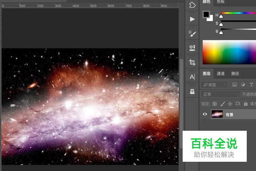The width and height of the screenshot is (256, 171).
Task: Pick a color from the spectrum ramp
Action: point(229,52)
